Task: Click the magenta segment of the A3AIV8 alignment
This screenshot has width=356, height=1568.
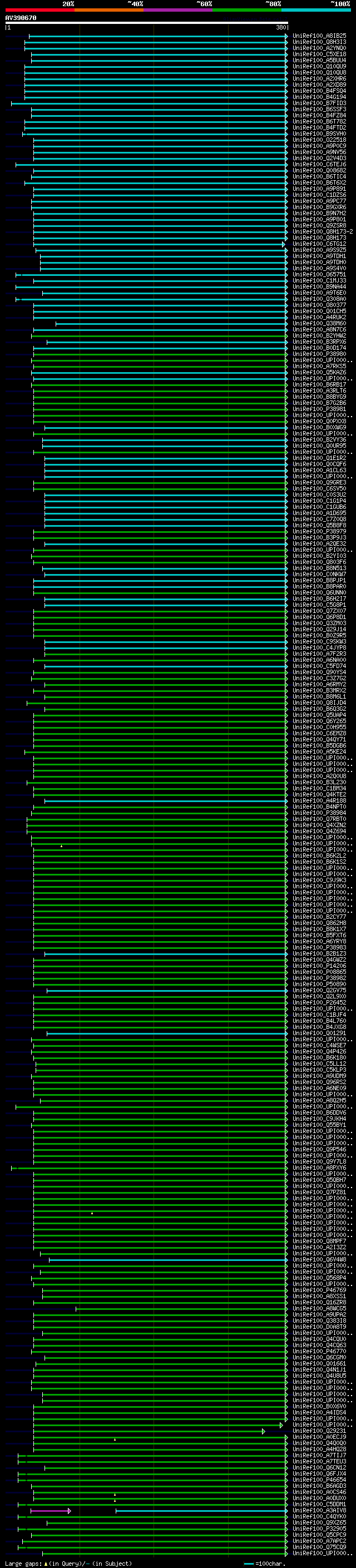Action: click(x=51, y=1511)
